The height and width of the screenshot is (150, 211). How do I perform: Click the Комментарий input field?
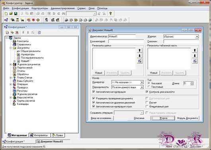pyautogui.click(x=126, y=41)
